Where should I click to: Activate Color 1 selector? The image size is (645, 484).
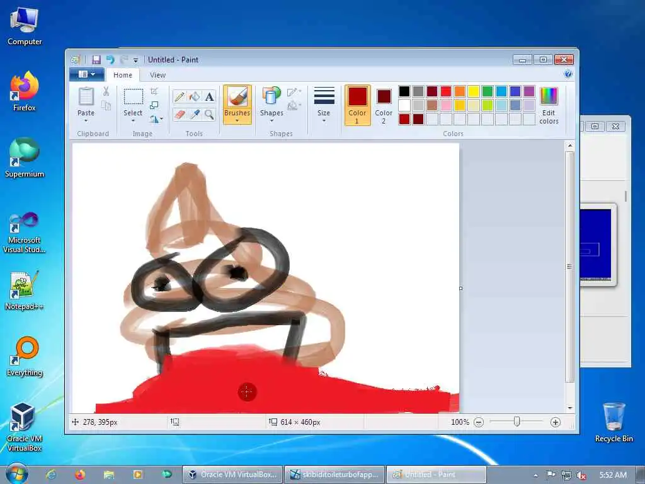click(357, 105)
